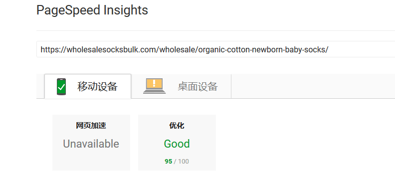Image resolution: width=395 pixels, height=184 pixels.
Task: Click the green 95 score number
Action: [169, 162]
